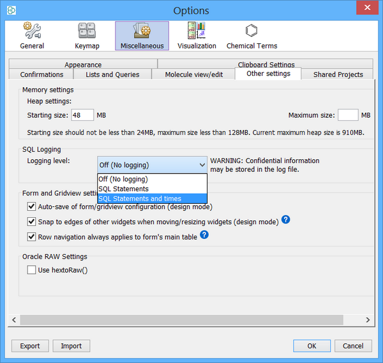Click the Maximum size input field
Image resolution: width=383 pixels, height=363 pixels.
348,115
